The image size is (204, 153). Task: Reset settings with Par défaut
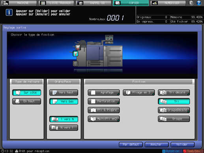pos(131,145)
